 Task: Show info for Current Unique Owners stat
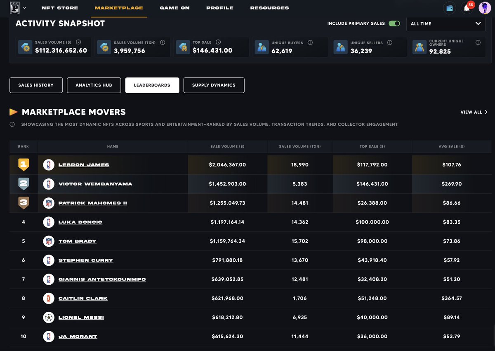point(478,42)
